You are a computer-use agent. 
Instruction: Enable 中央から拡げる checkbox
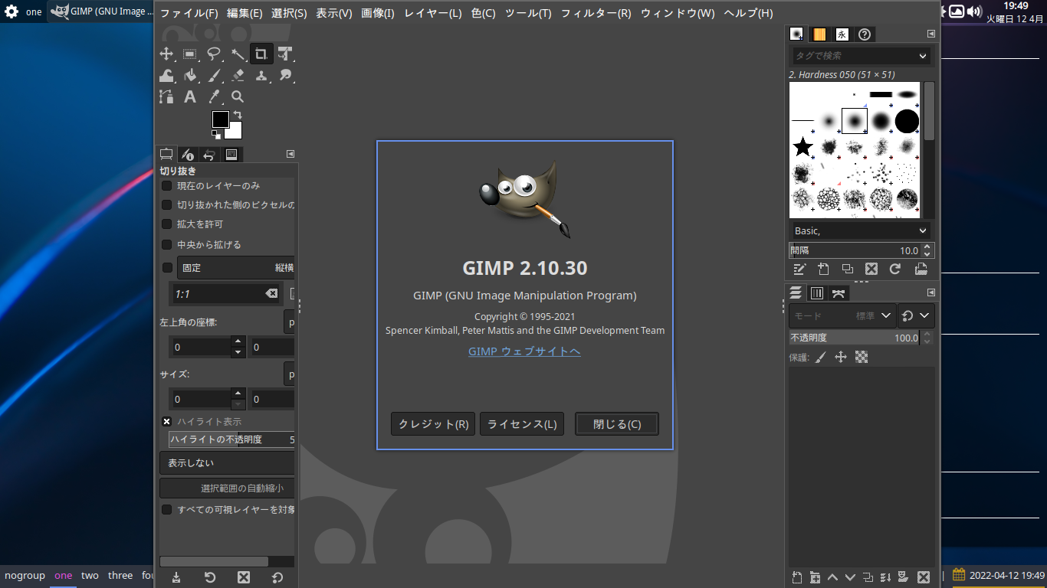click(x=166, y=244)
